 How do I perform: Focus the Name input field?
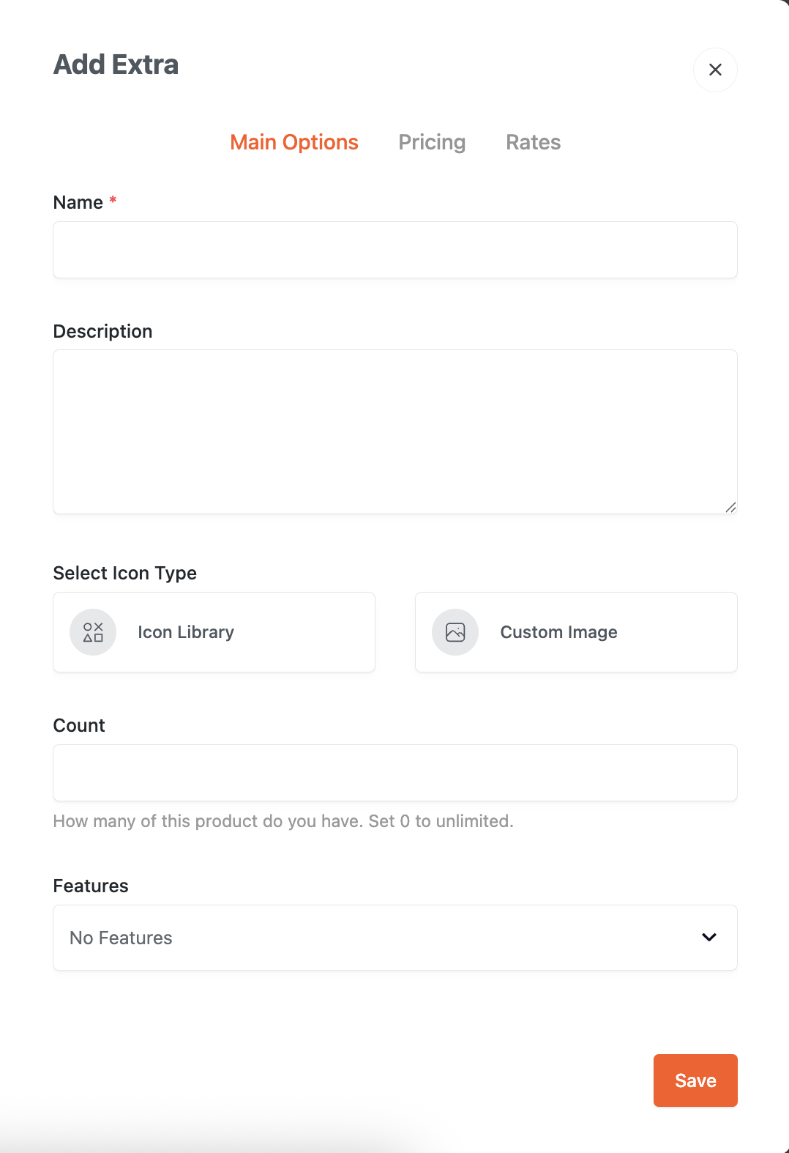395,250
